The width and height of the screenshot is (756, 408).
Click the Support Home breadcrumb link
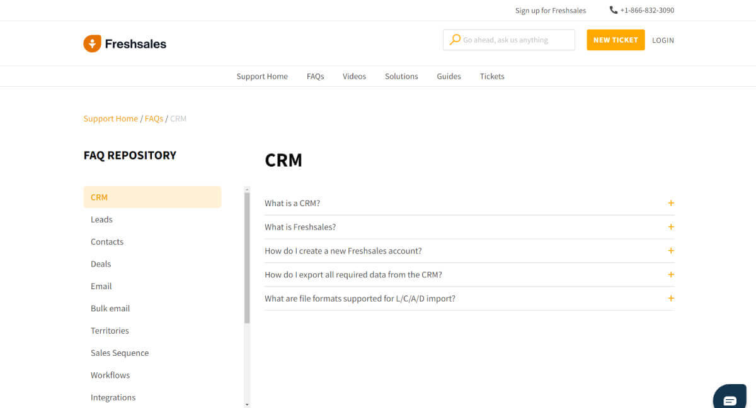click(110, 118)
